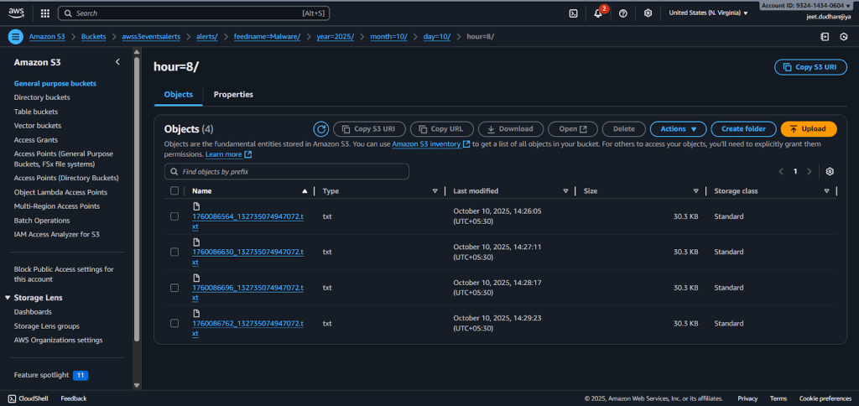
Task: Click the file icon of 1760086564 object
Action: coord(196,206)
